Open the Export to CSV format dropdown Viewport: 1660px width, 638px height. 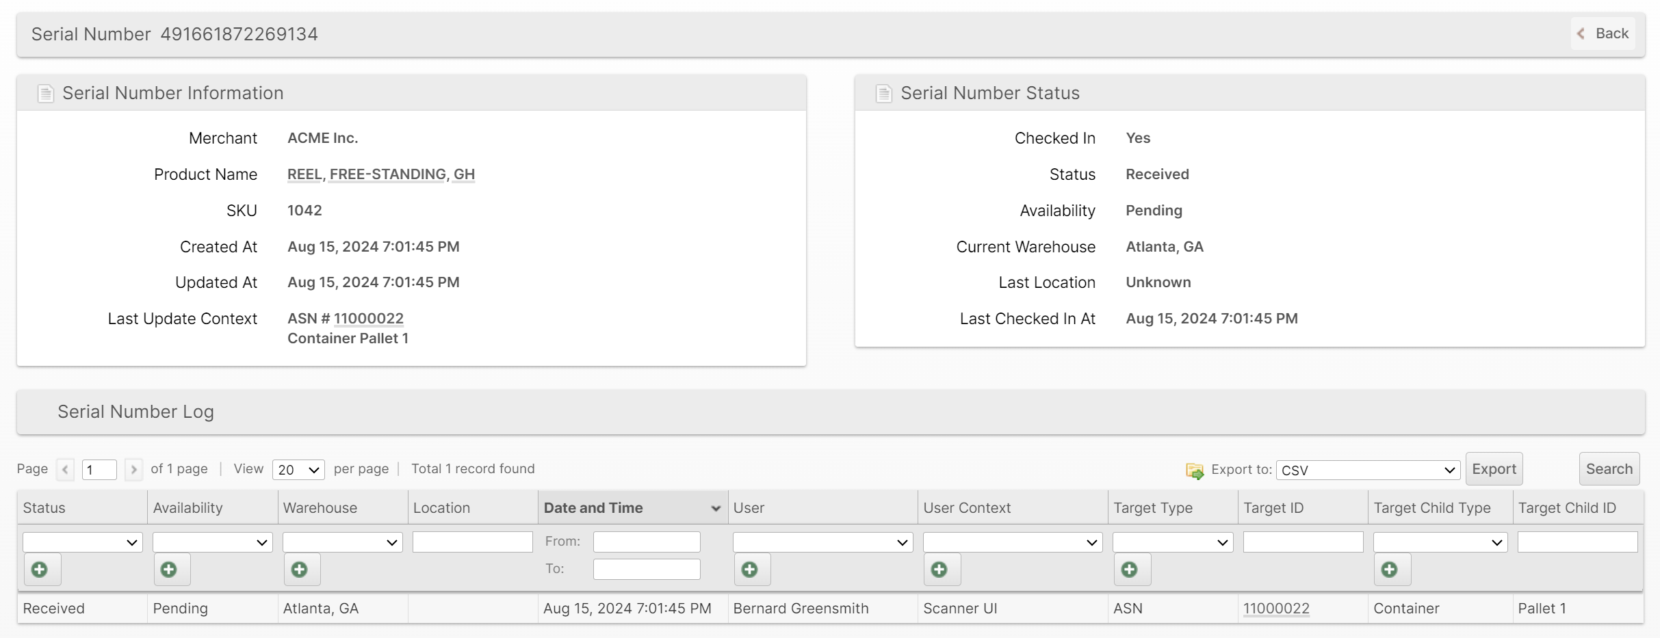[x=1367, y=470]
